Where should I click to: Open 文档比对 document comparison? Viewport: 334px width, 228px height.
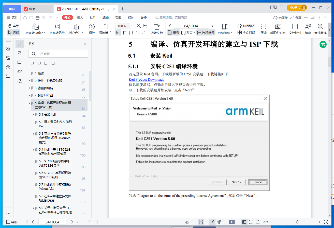(295, 29)
